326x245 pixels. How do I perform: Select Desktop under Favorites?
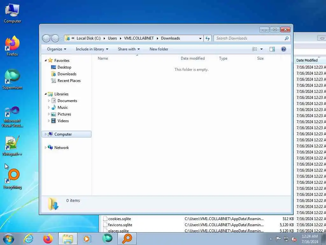pos(61,67)
